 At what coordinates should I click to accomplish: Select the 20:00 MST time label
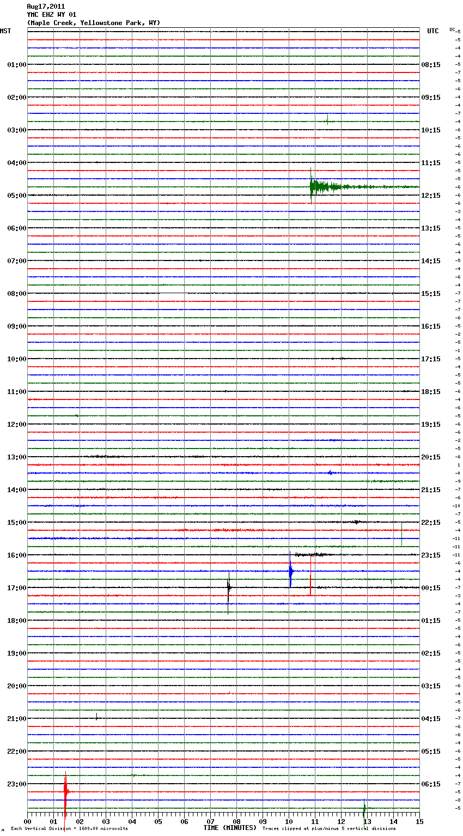(17, 686)
